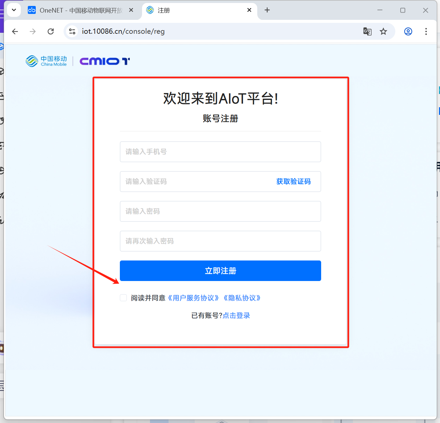Open 《用户服务协议》 link

click(193, 298)
